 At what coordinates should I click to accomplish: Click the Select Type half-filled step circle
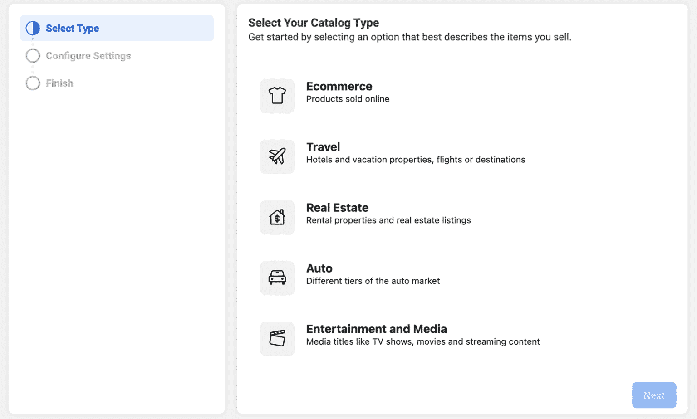click(33, 28)
